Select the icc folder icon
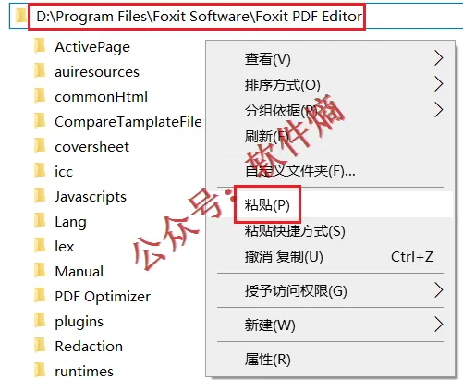463x380 pixels. click(x=40, y=170)
